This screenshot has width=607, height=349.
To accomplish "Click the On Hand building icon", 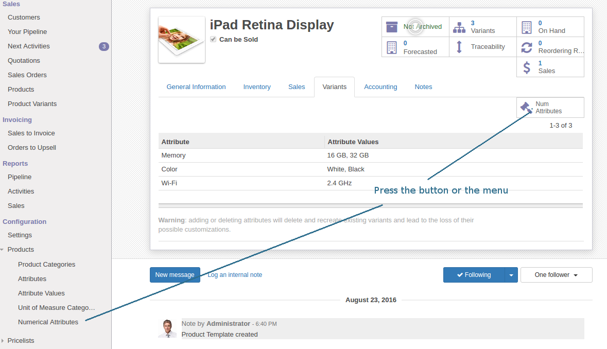I will (x=527, y=27).
